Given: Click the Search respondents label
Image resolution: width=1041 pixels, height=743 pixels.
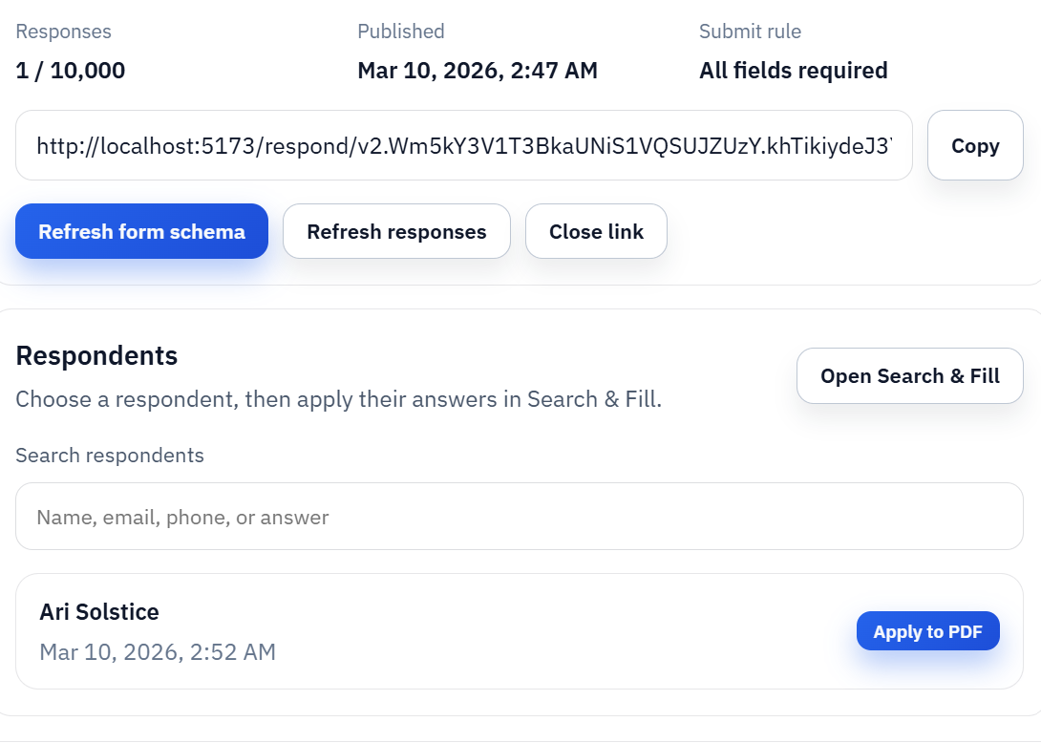Looking at the screenshot, I should (110, 456).
